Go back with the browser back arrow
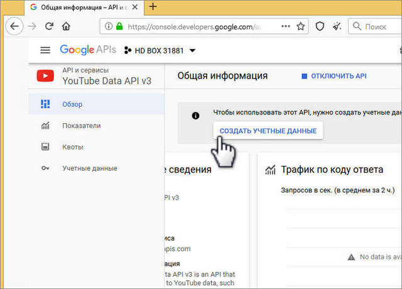The height and width of the screenshot is (289, 402). pos(14,26)
